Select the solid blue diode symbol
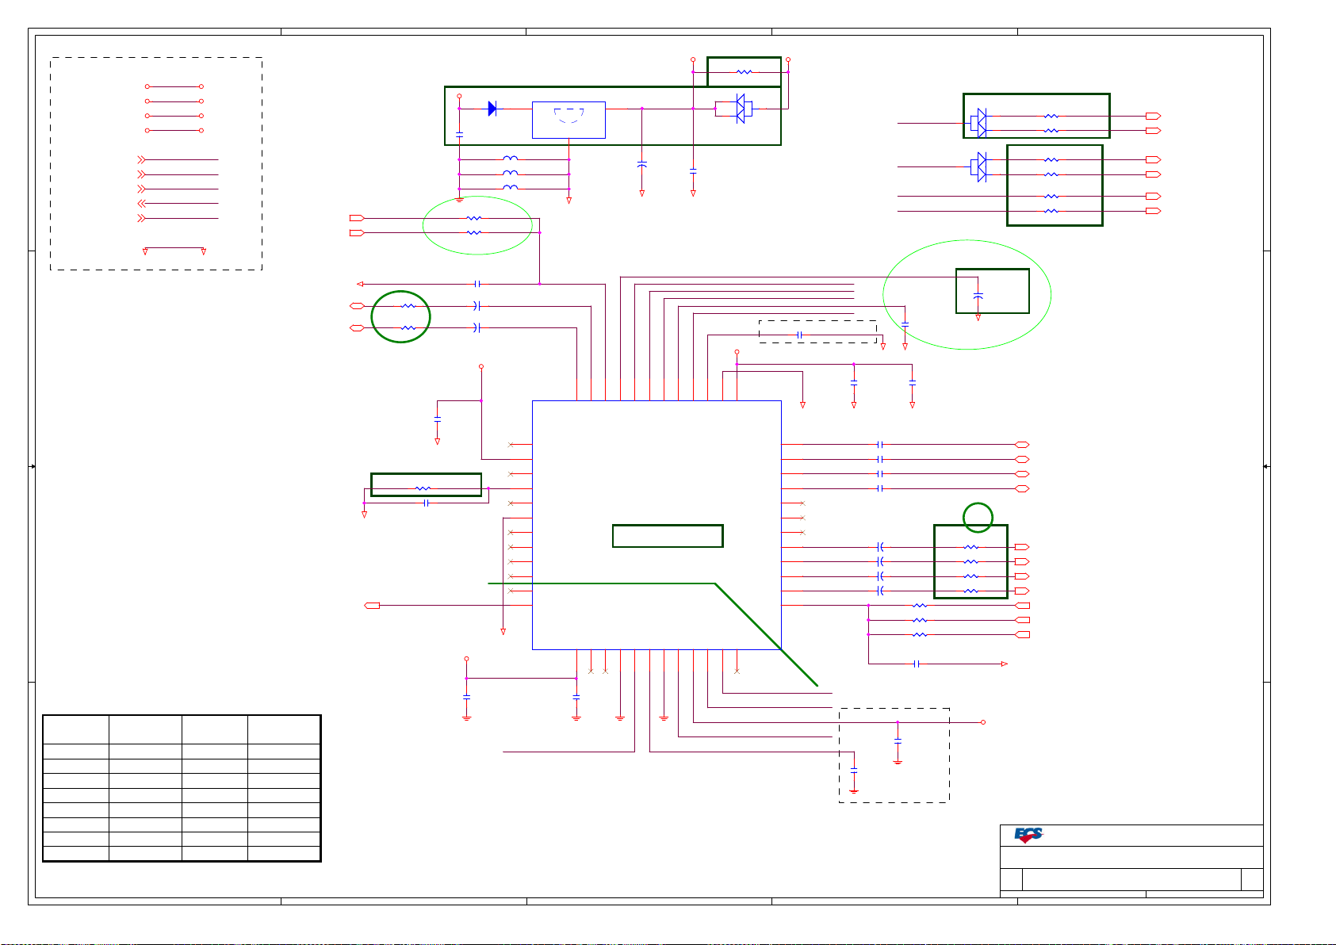 (x=492, y=109)
